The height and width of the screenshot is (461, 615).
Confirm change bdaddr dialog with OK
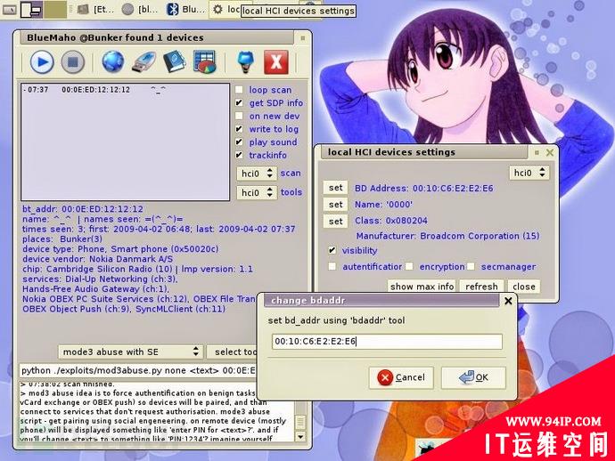[473, 377]
